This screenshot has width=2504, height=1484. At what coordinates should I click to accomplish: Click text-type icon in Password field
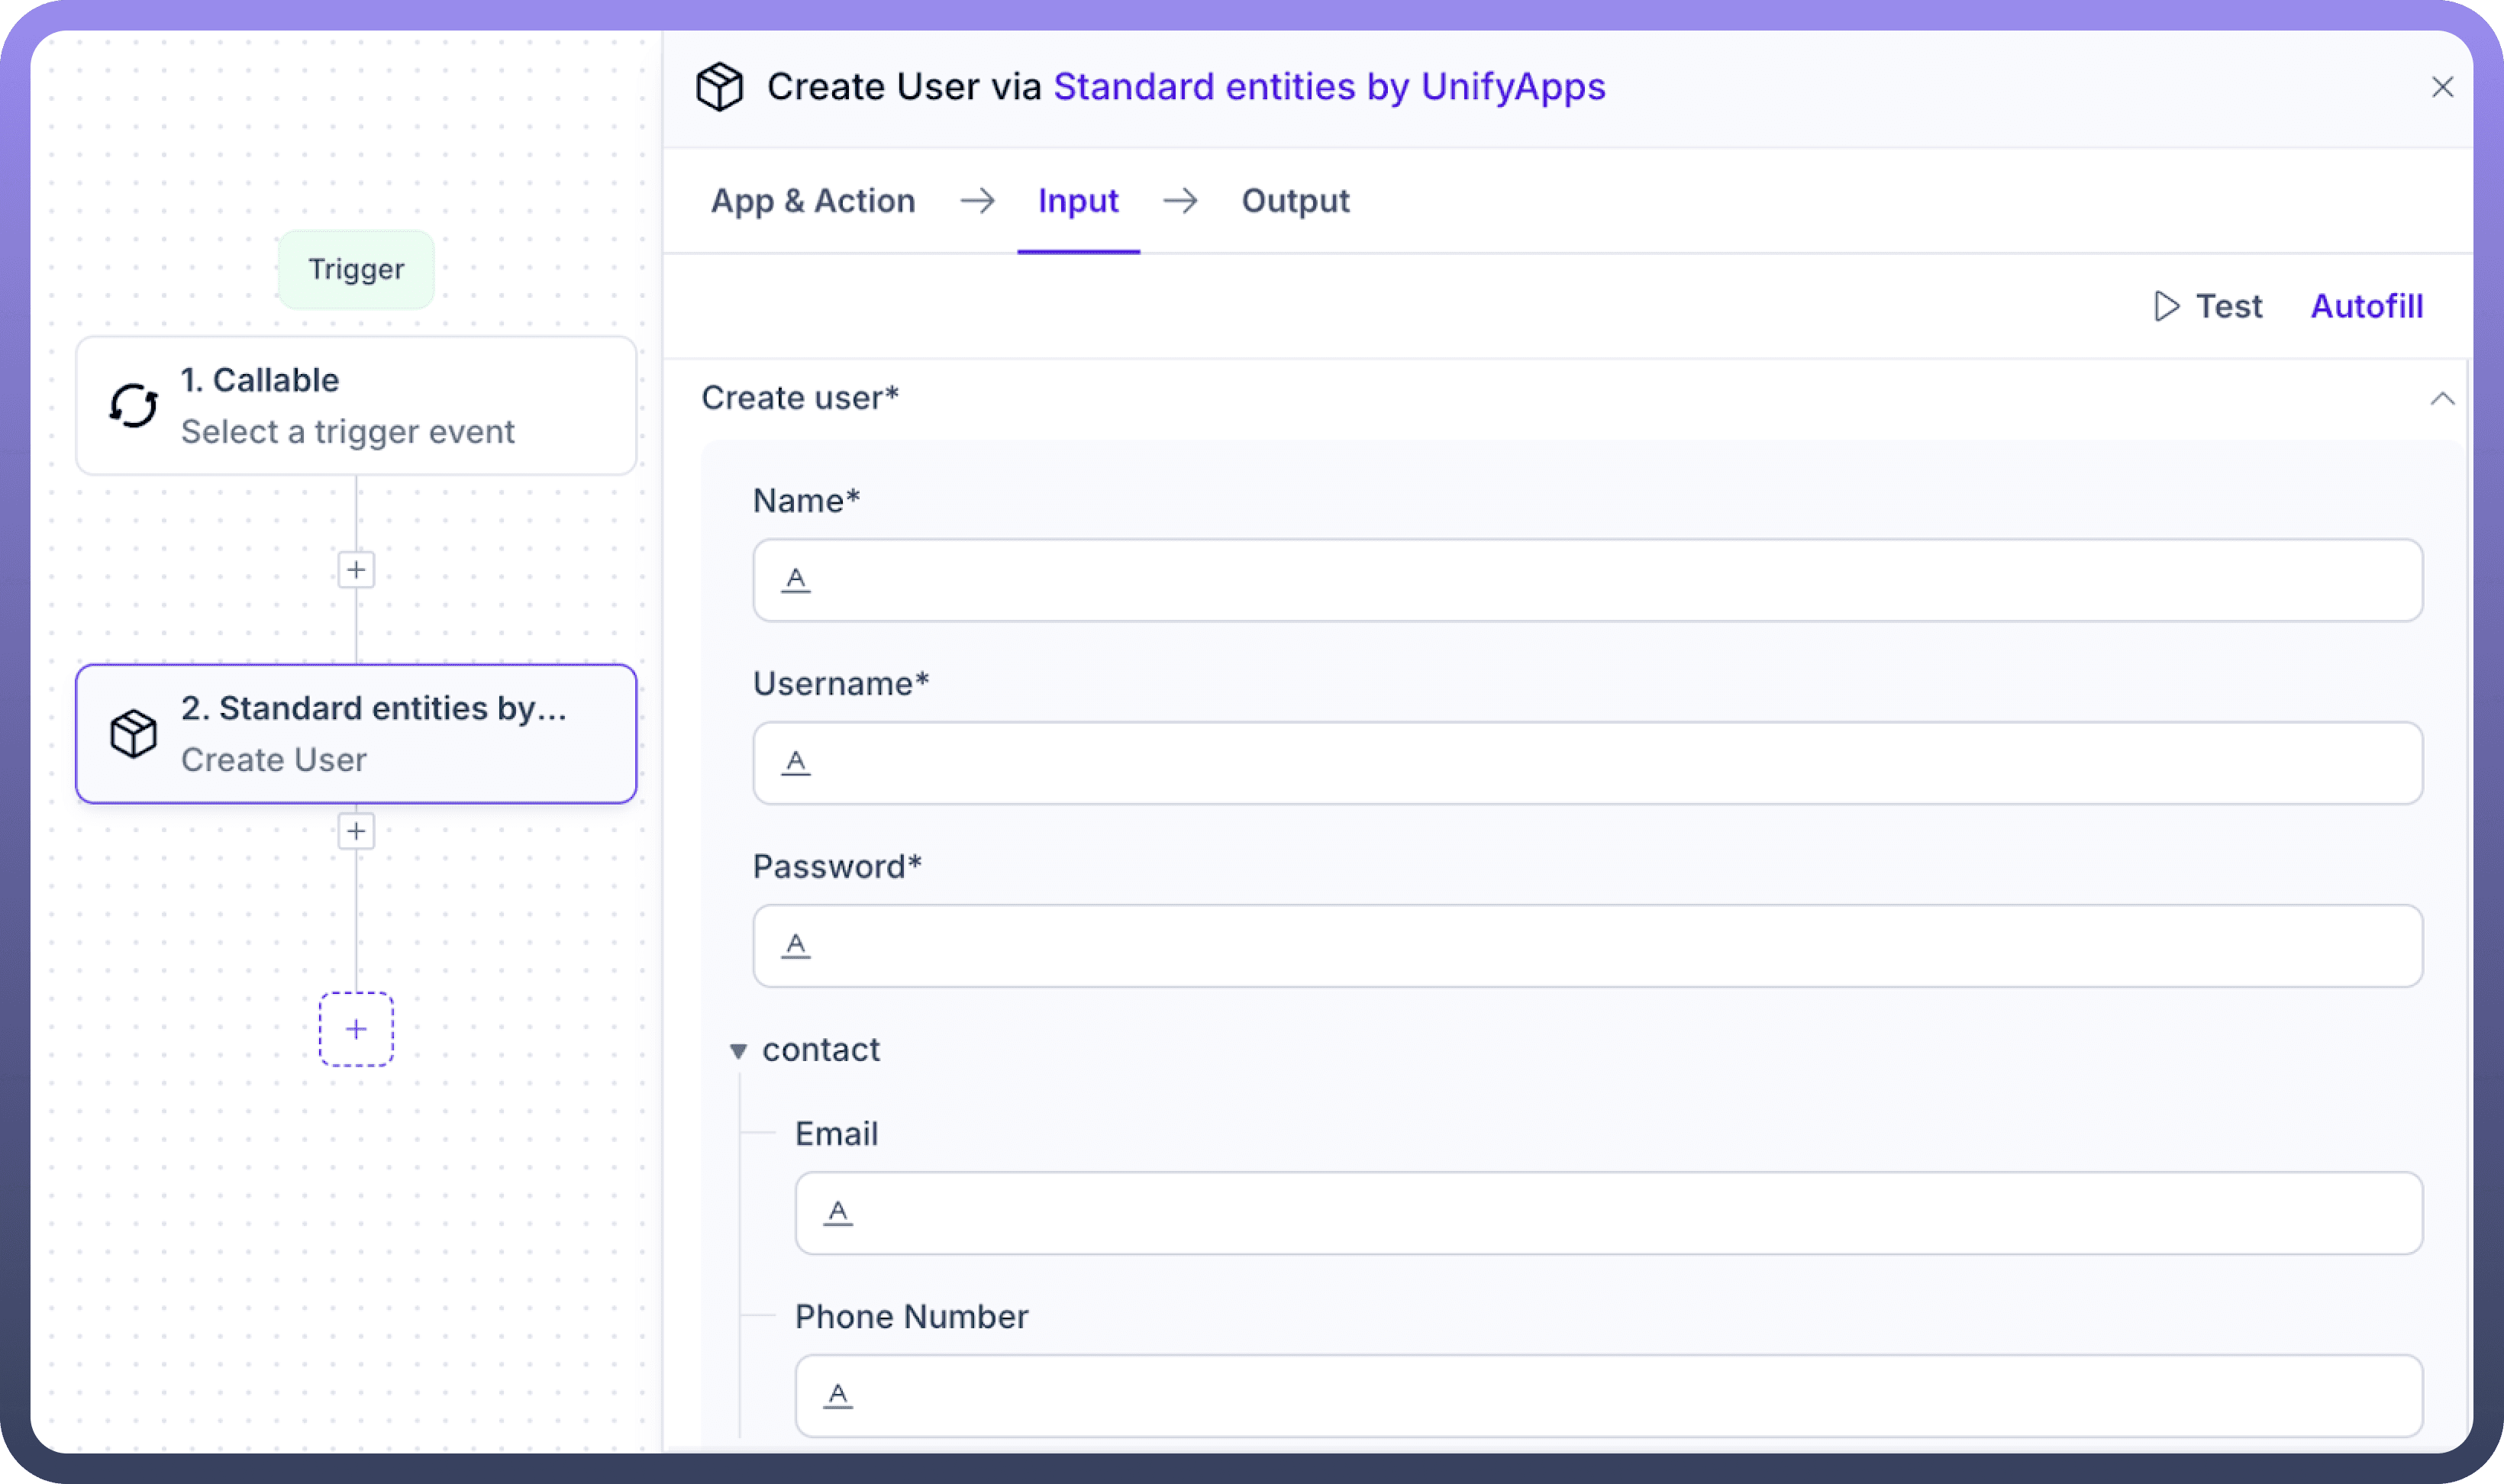click(x=796, y=945)
